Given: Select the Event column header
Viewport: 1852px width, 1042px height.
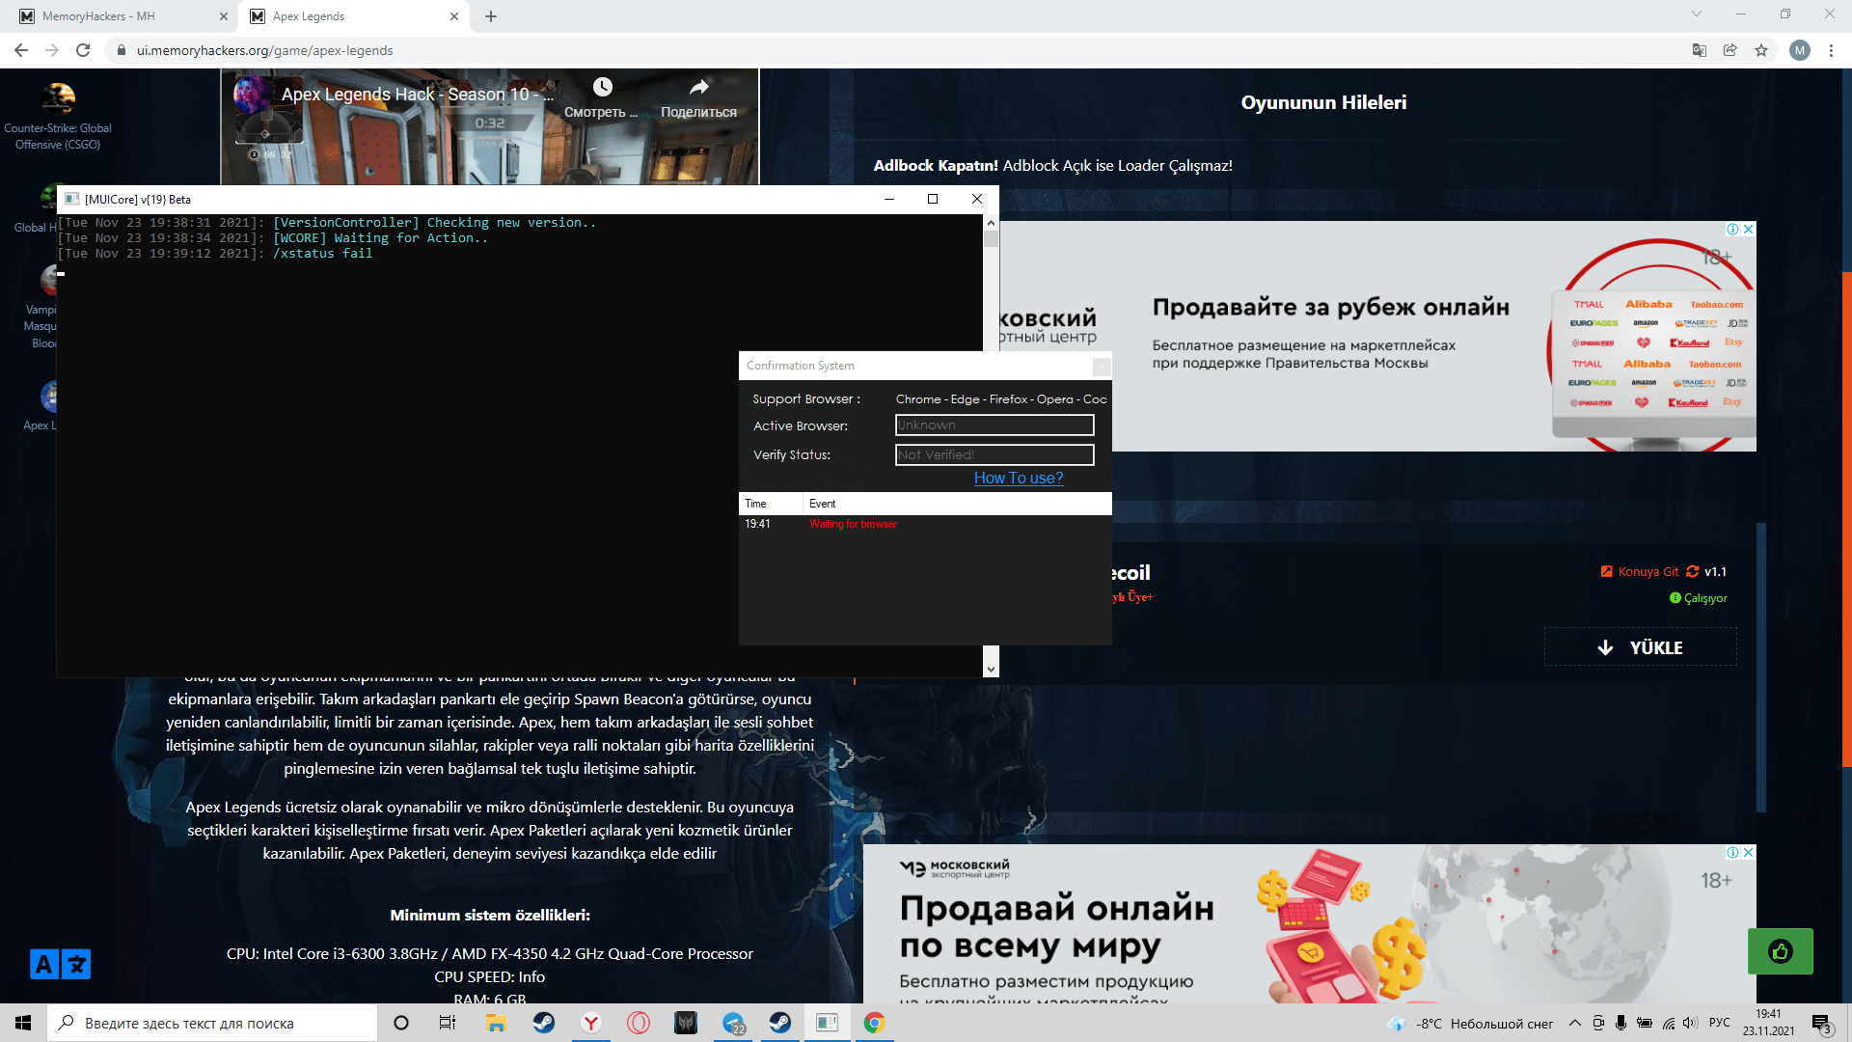Looking at the screenshot, I should point(957,504).
